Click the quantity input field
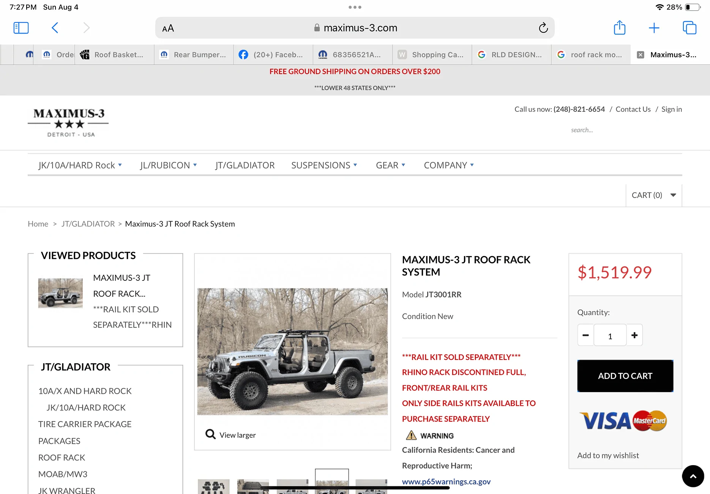Screen dimensions: 710x494 tap(610, 335)
